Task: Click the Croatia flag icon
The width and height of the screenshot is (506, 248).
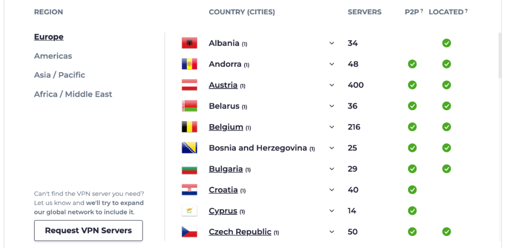Action: tap(189, 190)
